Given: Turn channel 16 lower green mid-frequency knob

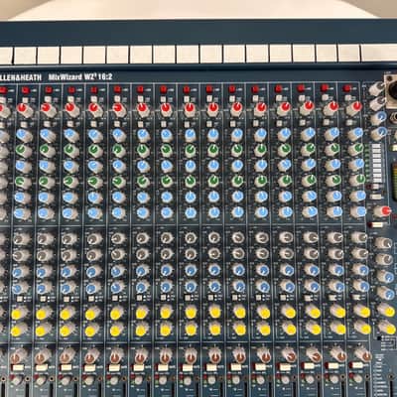Looking at the screenshot, I should [x=357, y=180].
